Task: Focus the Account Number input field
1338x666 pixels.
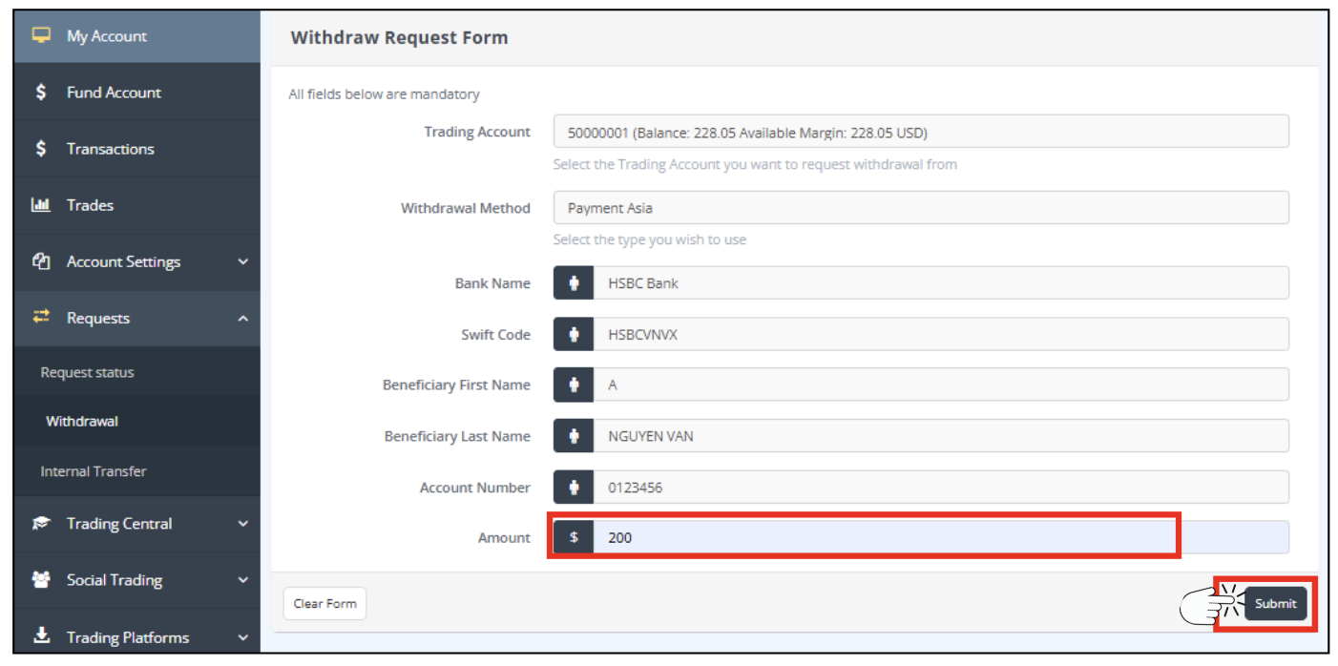Action: (x=939, y=488)
